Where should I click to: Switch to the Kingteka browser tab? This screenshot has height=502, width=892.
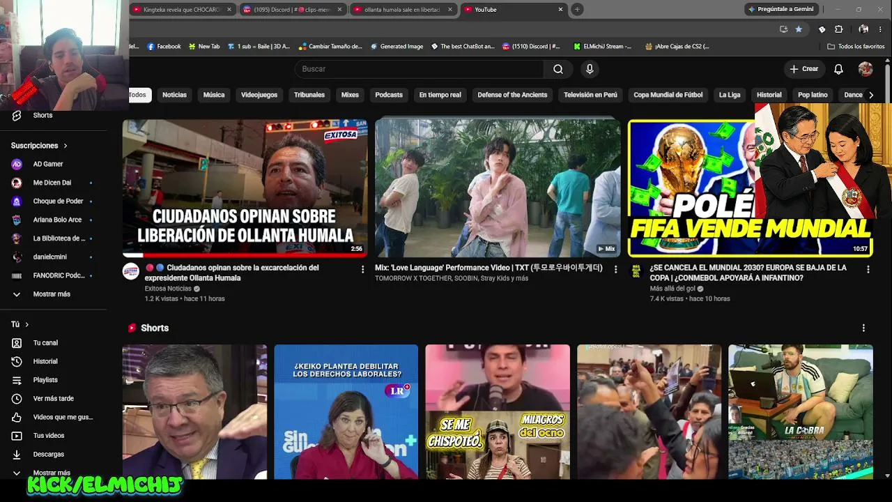[181, 10]
